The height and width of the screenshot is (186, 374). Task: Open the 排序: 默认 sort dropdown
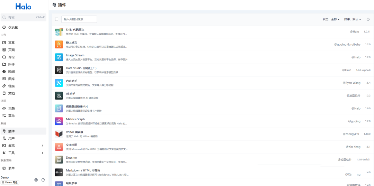(353, 19)
